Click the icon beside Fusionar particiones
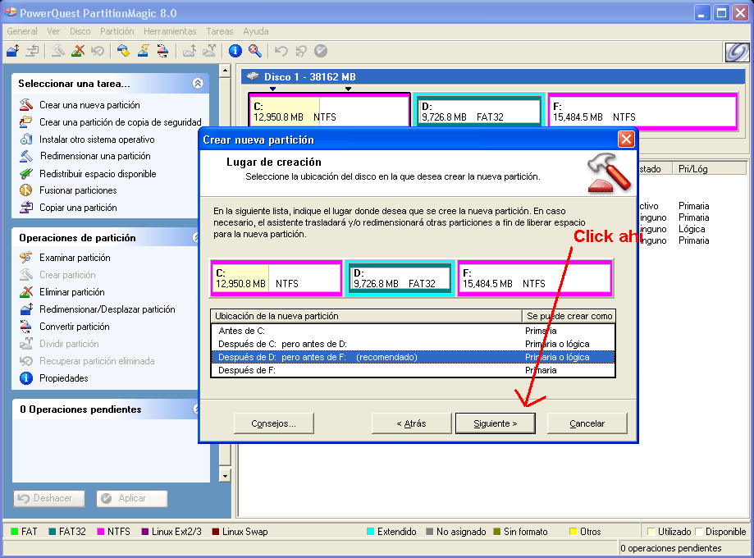754x558 pixels. pyautogui.click(x=25, y=190)
